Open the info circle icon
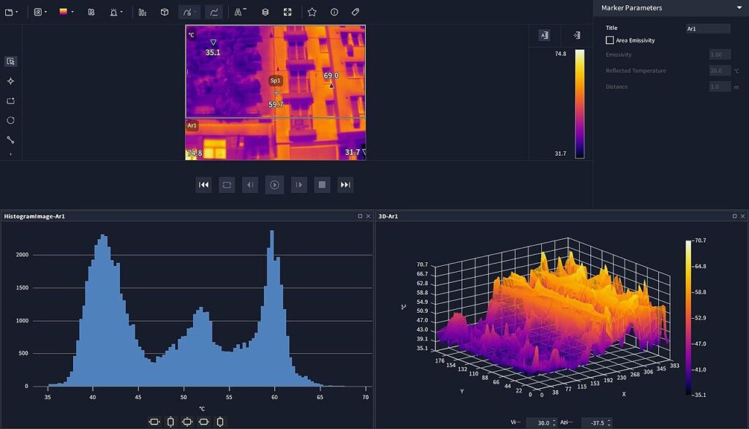The image size is (749, 429). point(334,12)
